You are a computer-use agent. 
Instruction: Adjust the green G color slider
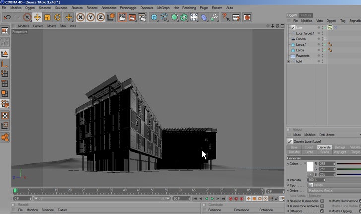[x=349, y=169]
